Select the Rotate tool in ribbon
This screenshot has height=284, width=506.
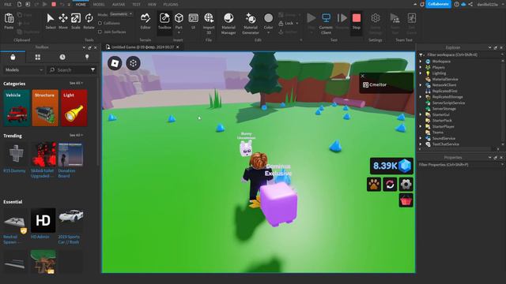(89, 21)
